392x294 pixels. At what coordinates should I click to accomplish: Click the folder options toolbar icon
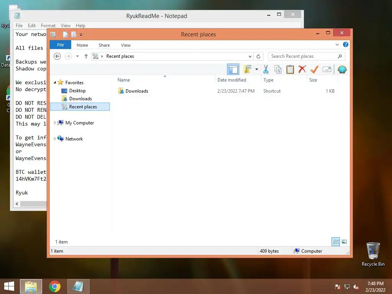(x=247, y=69)
